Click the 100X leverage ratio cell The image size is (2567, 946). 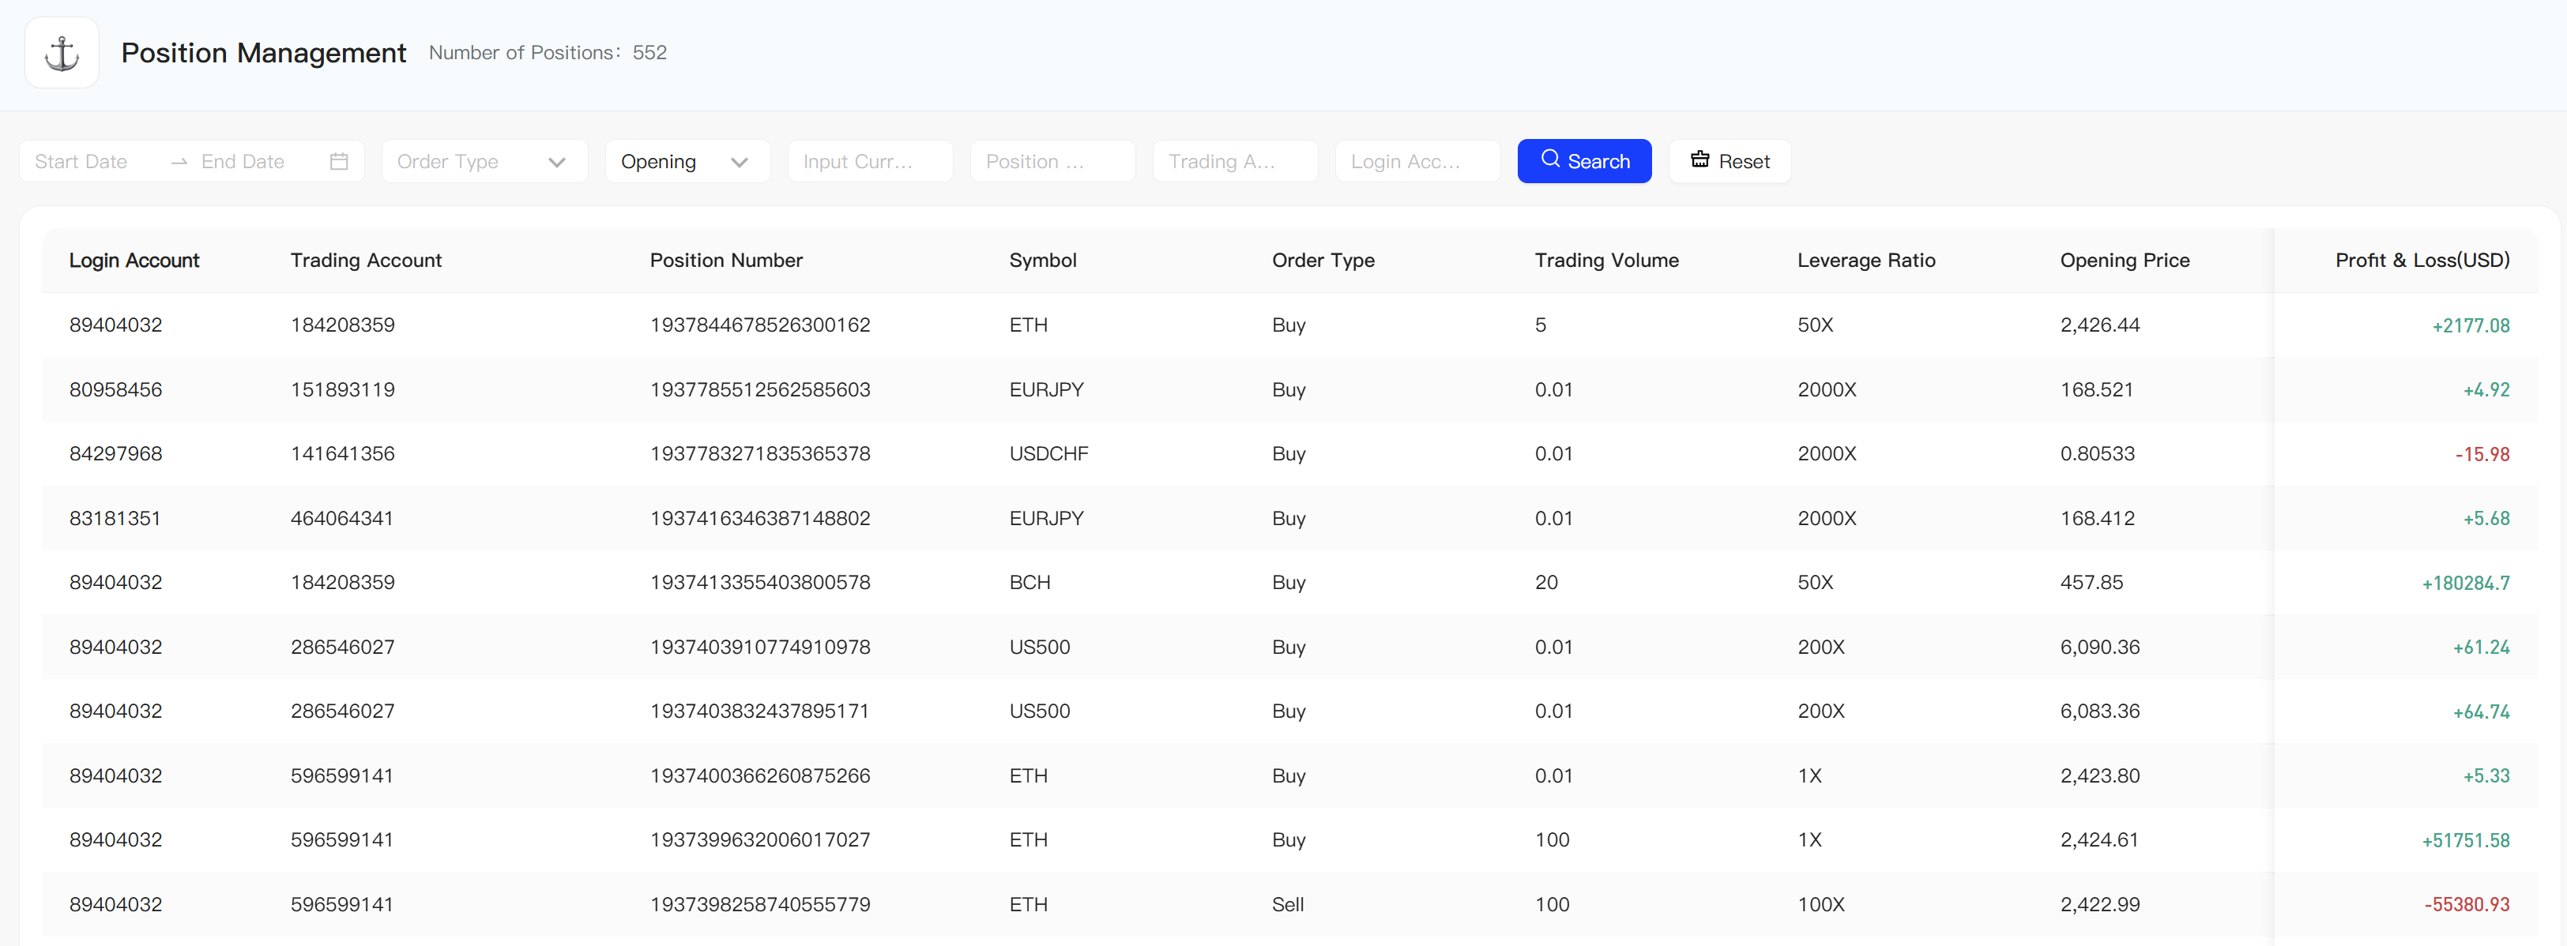[1820, 904]
